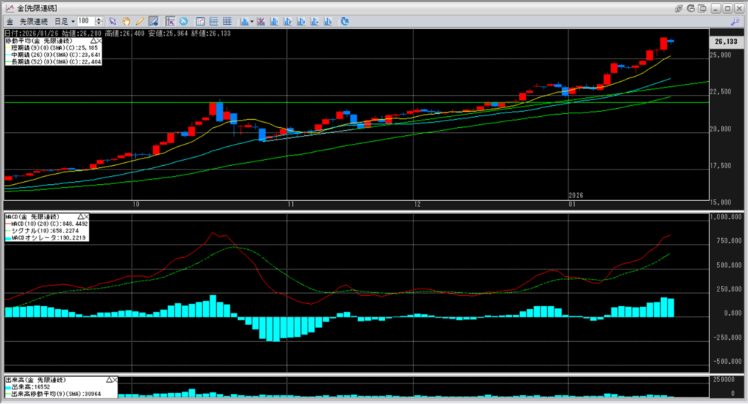Expand the chart type dropdown arrow

click(x=252, y=21)
